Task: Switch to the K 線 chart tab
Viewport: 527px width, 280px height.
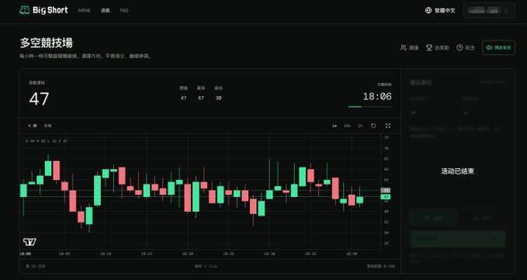Action: 33,126
